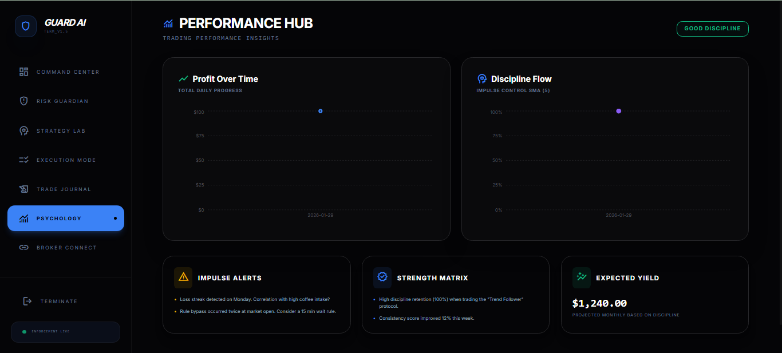Click the Profit Over Time trend icon
This screenshot has height=353, width=782.
click(184, 79)
